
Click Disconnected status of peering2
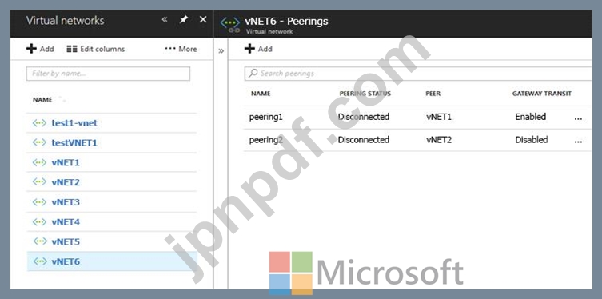(x=364, y=140)
